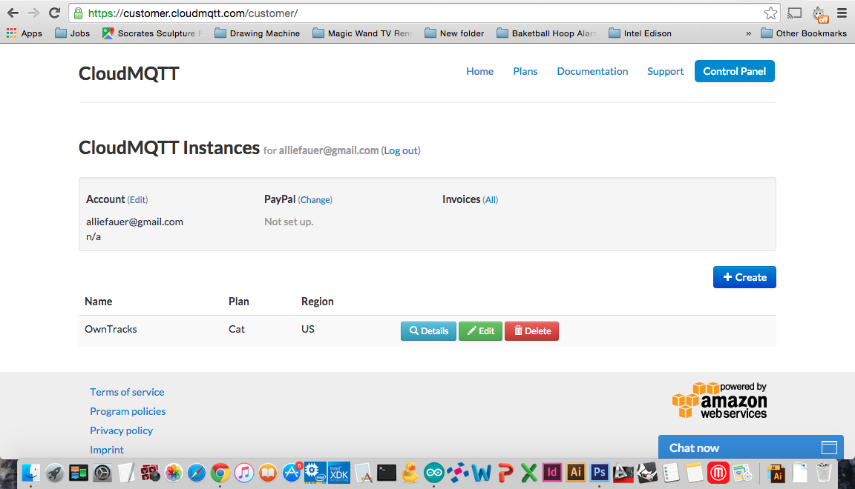This screenshot has width=855, height=489.
Task: Open the Imprint footer link
Action: tap(107, 450)
